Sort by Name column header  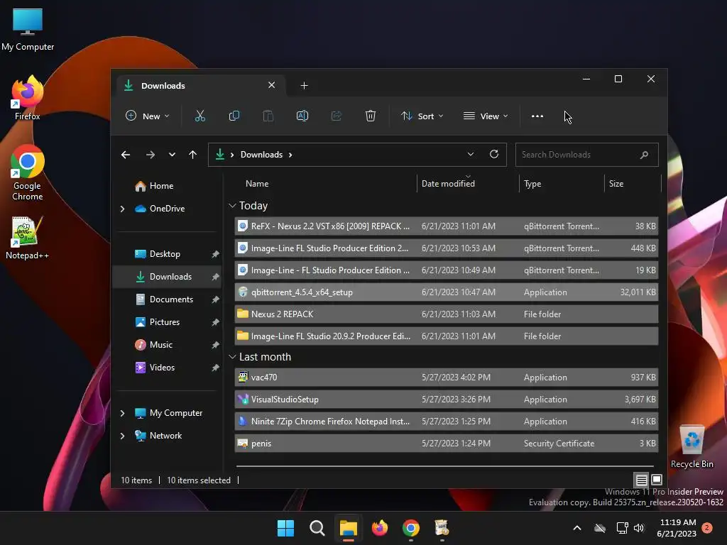257,184
